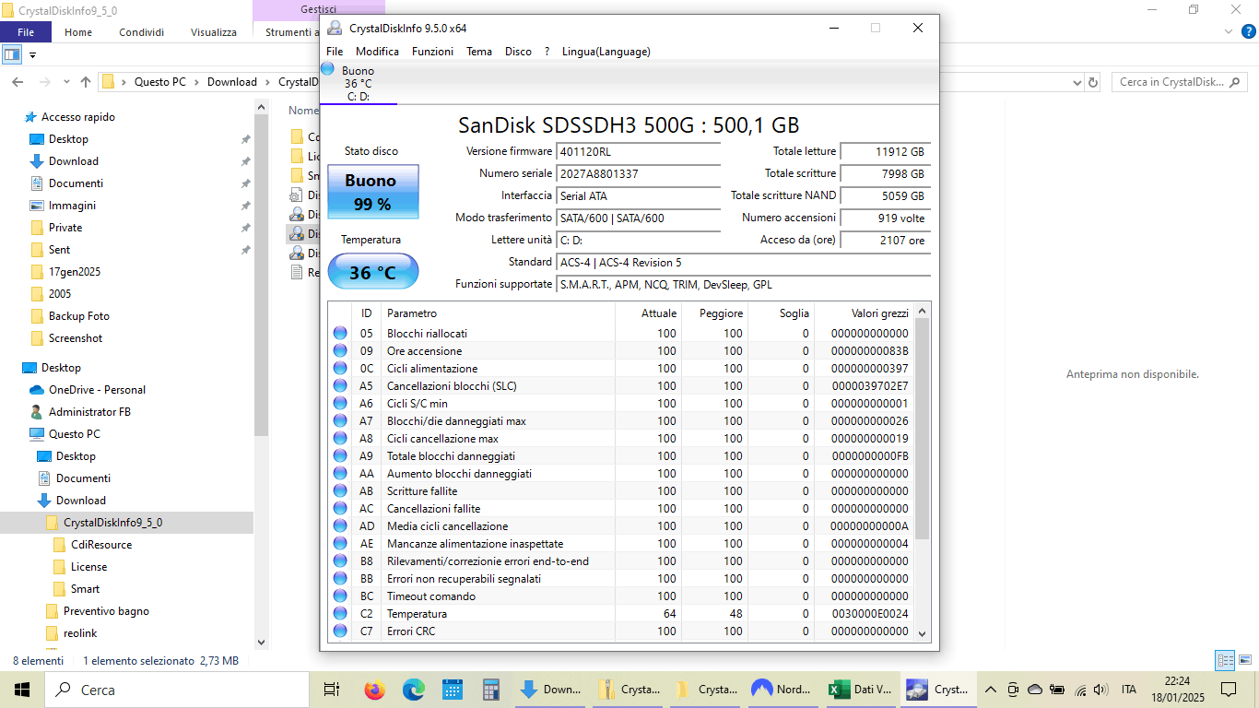Click the navigation pane scrollbar thumb
Viewport: 1259px width, 708px height.
(x=261, y=275)
